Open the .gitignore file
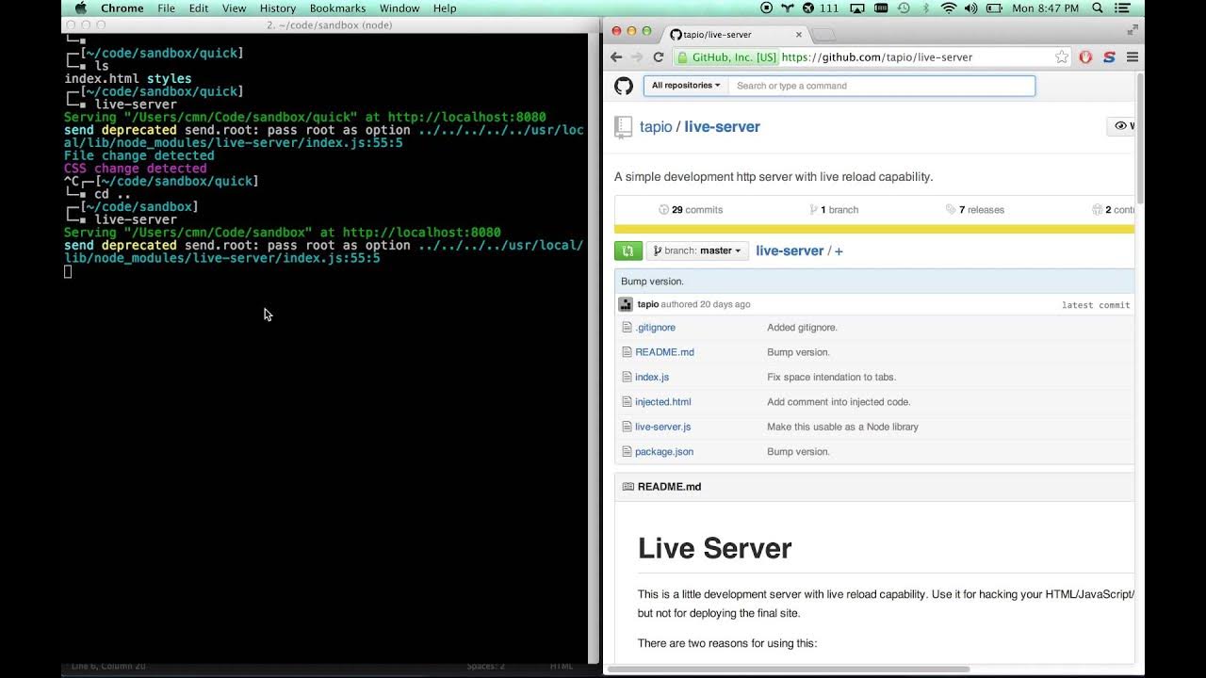1206x678 pixels. tap(655, 328)
